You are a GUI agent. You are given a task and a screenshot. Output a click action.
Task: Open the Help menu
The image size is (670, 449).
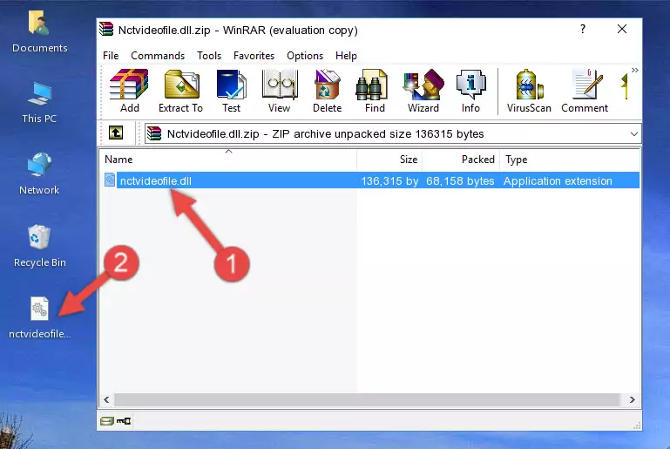346,56
